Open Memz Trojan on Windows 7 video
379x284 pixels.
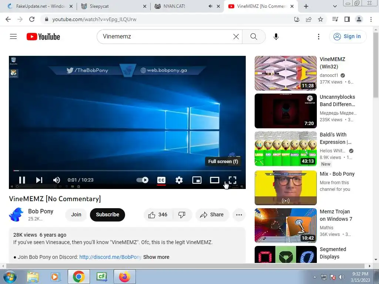(285, 225)
